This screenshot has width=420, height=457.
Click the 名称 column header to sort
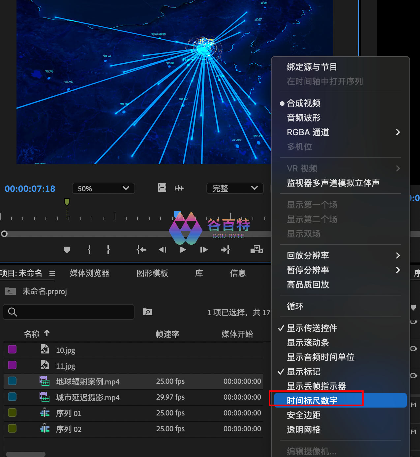click(32, 334)
